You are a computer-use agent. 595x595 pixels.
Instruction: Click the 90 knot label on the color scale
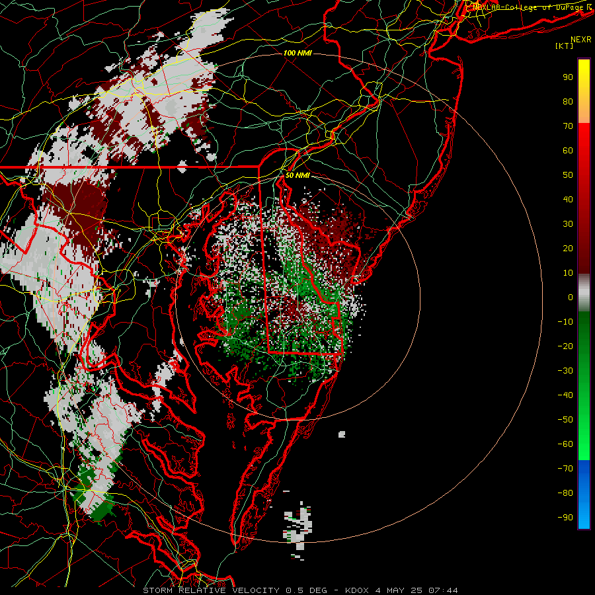568,77
